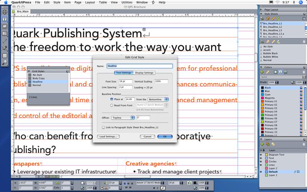Viewport: 307px width, 192px height.
Task: Open the Offset Topline dropdown
Action: [123, 118]
